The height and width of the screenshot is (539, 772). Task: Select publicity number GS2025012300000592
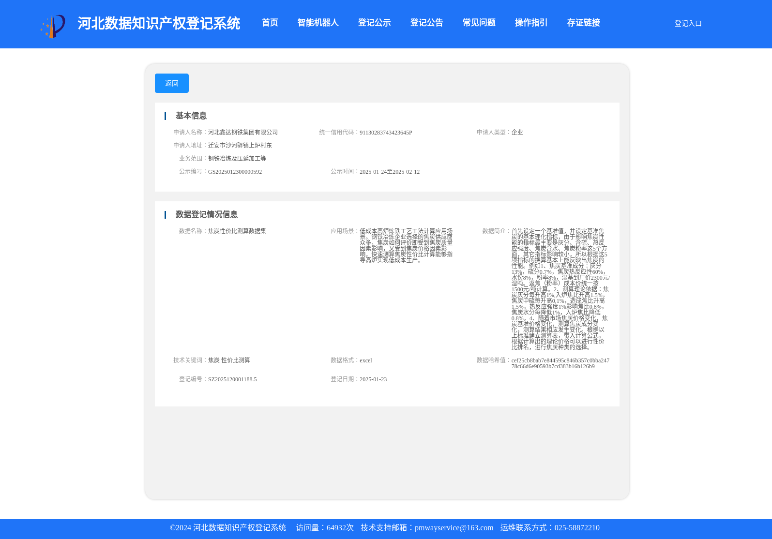235,172
